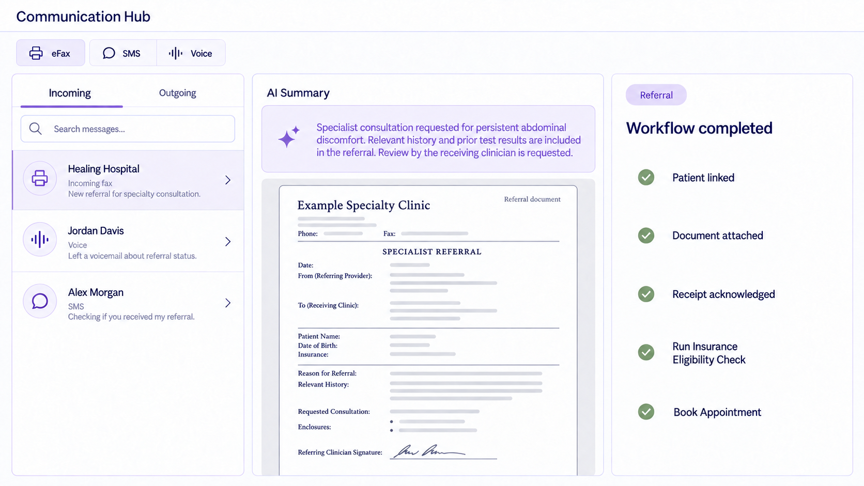Click 'Left a voicemail about referral status.'

tap(132, 256)
